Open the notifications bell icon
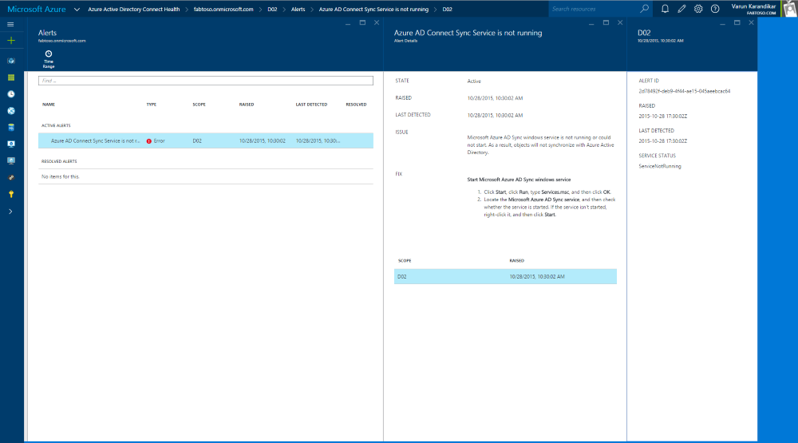Image resolution: width=798 pixels, height=443 pixels. [665, 9]
